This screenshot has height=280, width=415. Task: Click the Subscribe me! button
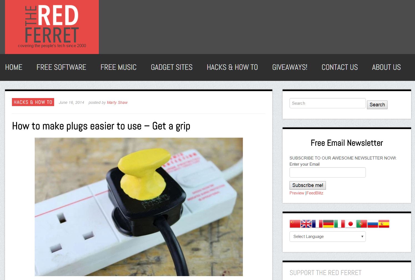(308, 185)
